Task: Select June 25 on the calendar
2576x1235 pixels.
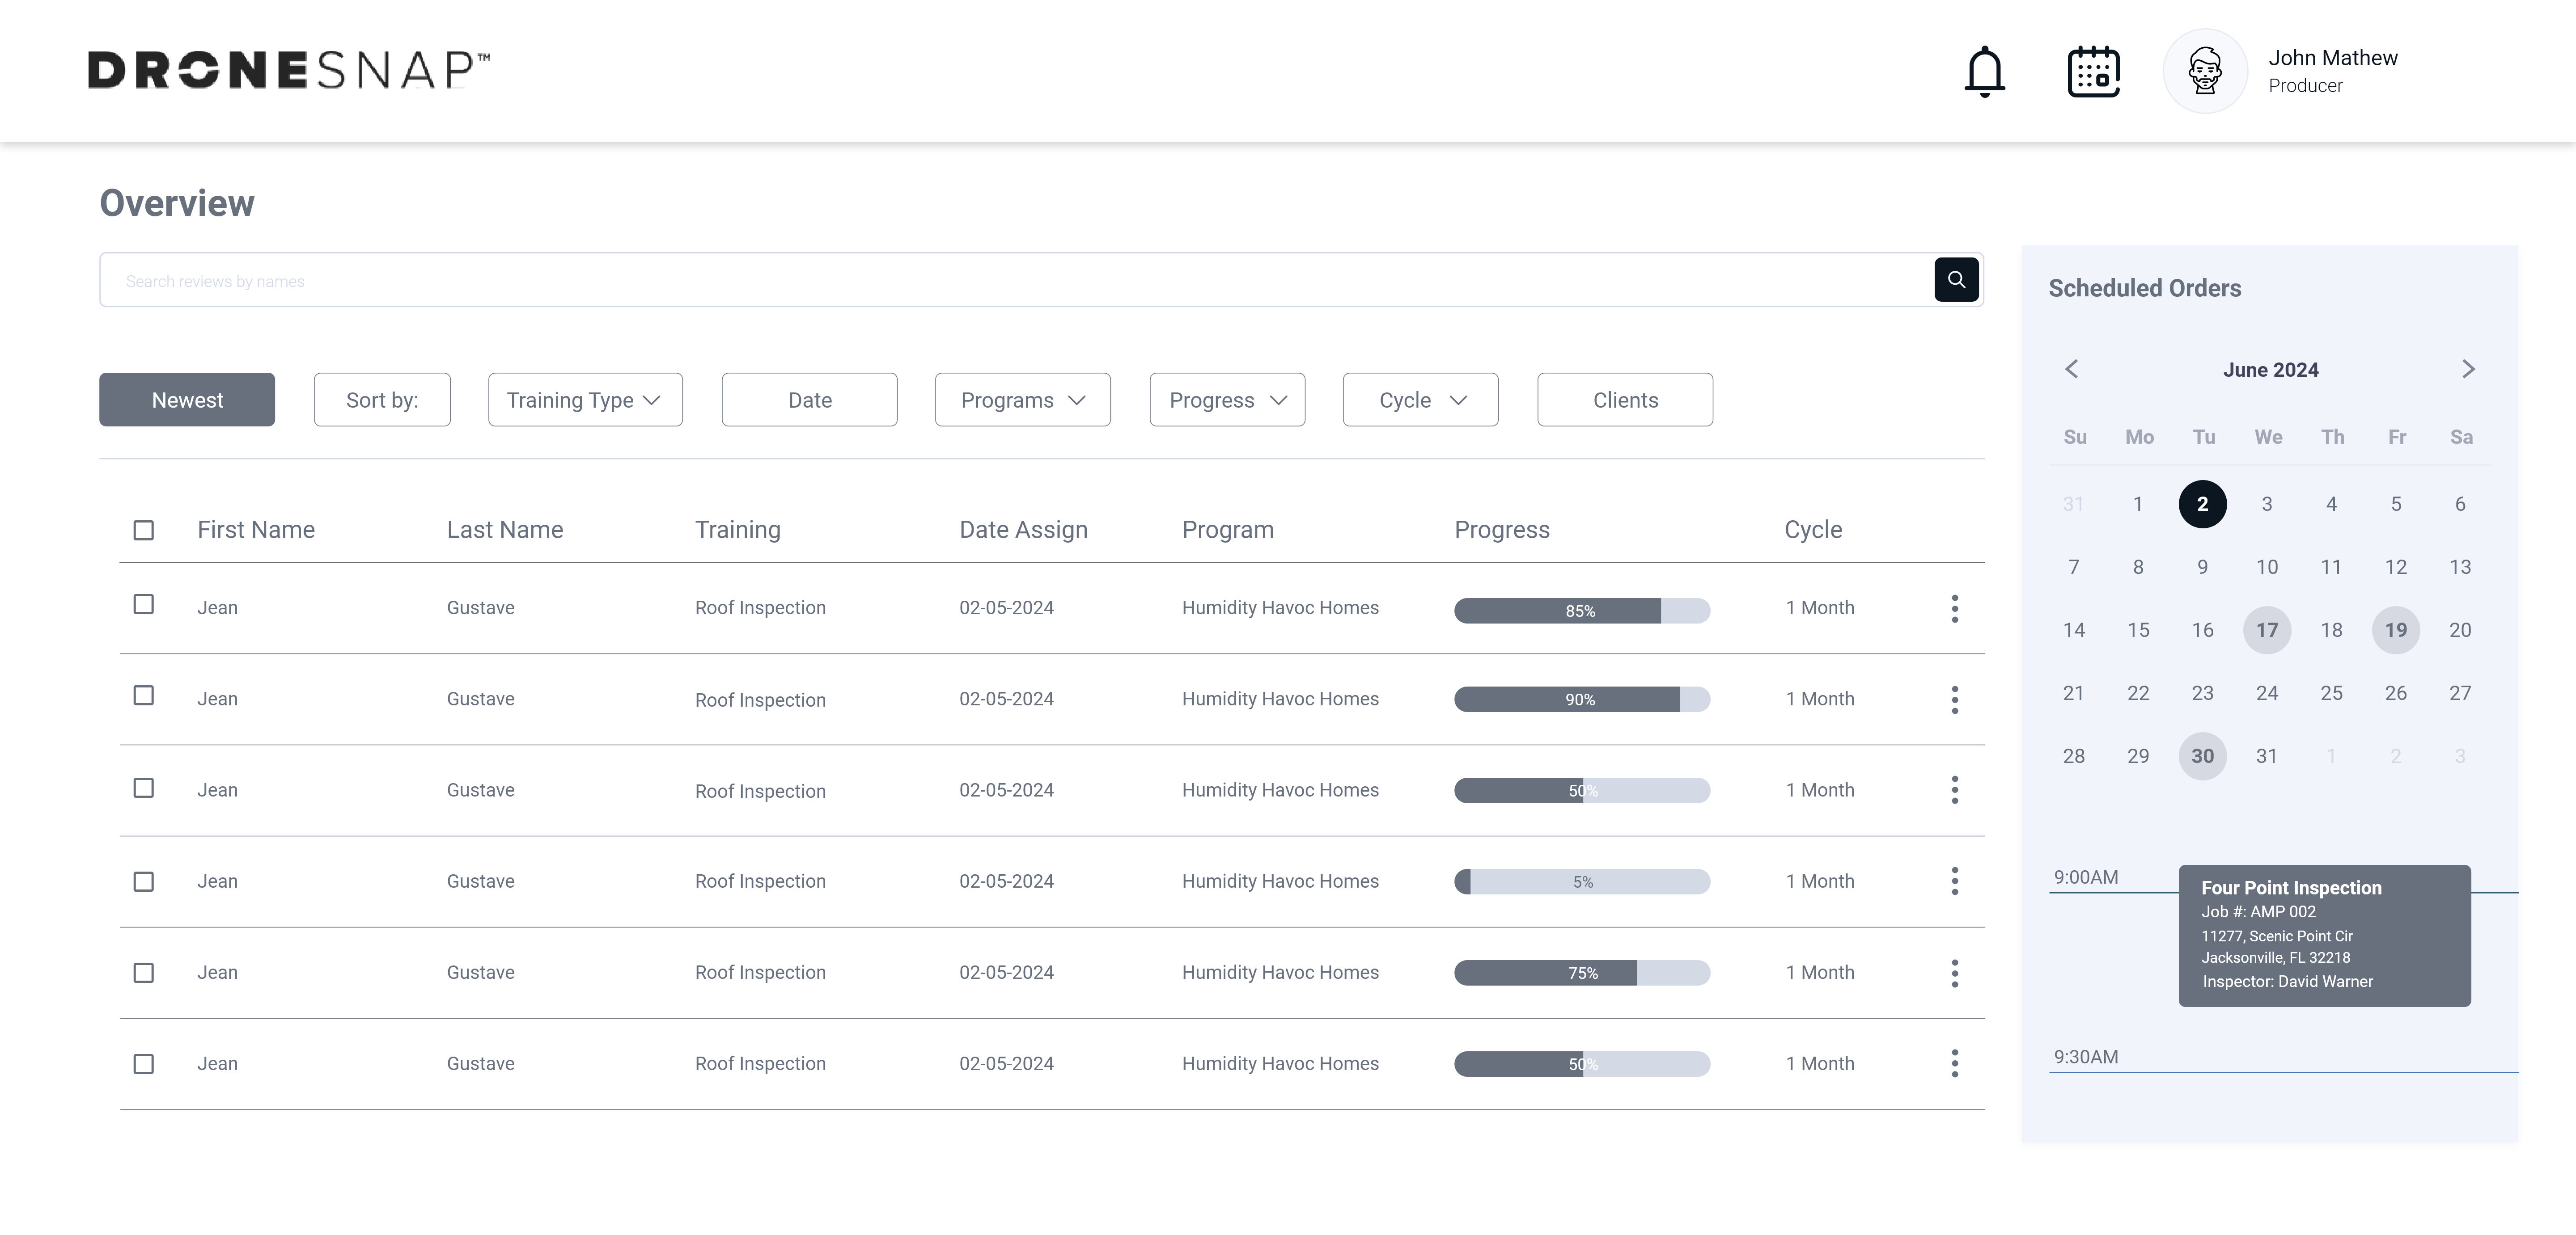Action: [x=2331, y=692]
